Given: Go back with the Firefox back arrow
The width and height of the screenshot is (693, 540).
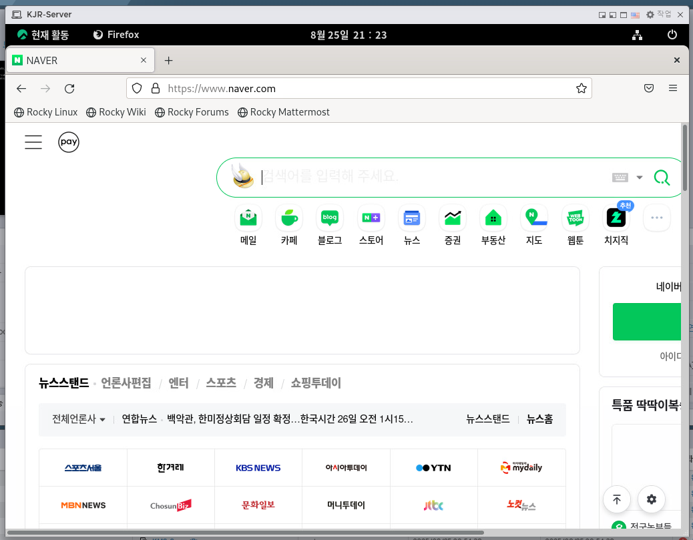Looking at the screenshot, I should [x=21, y=88].
